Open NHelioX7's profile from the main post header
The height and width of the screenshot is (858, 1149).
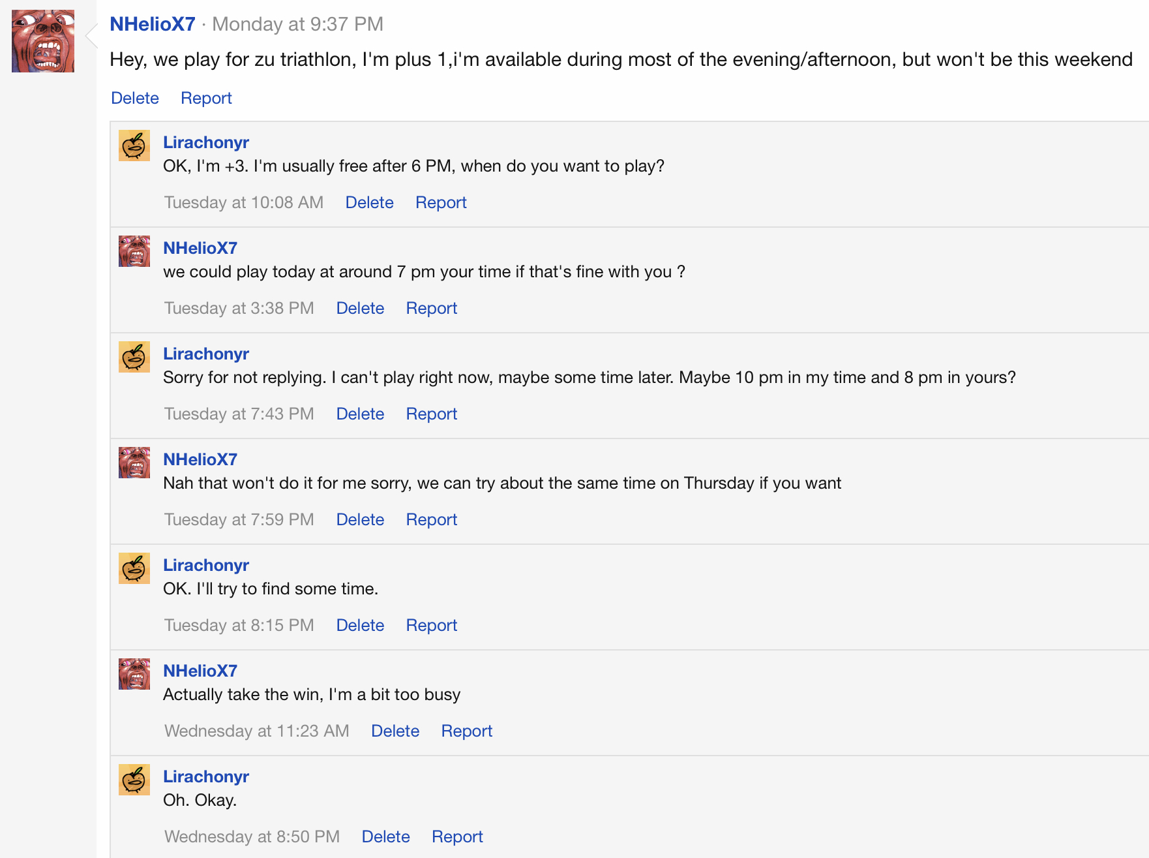click(153, 24)
